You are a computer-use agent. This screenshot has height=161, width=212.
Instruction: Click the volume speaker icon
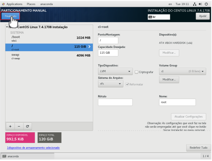(x=200, y=4)
